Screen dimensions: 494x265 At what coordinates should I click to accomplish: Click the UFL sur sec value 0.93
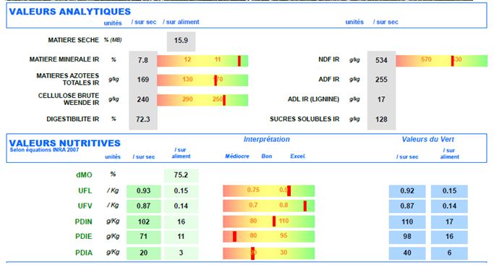[x=144, y=191]
